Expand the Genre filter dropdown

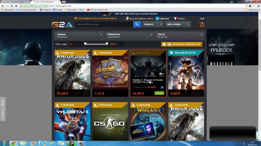[x=179, y=36]
